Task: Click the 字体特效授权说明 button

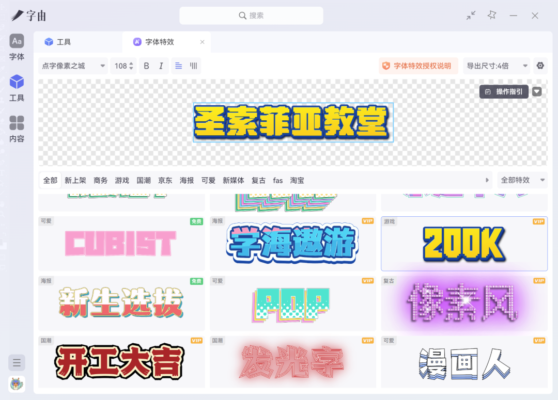Action: [x=417, y=66]
